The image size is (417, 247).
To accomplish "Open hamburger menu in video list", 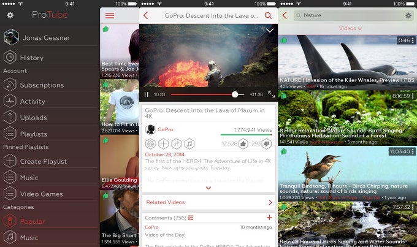I will tap(110, 15).
